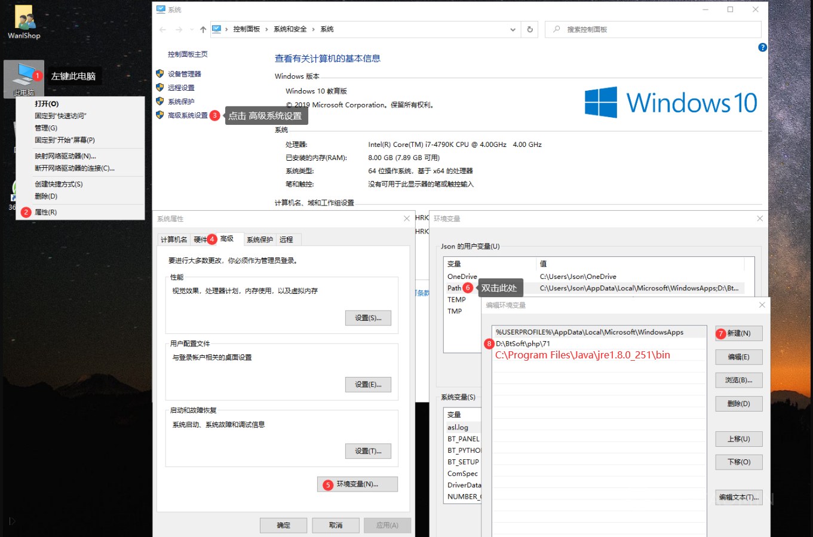Open 环境变量(N)... button
The height and width of the screenshot is (537, 813).
[x=357, y=484]
